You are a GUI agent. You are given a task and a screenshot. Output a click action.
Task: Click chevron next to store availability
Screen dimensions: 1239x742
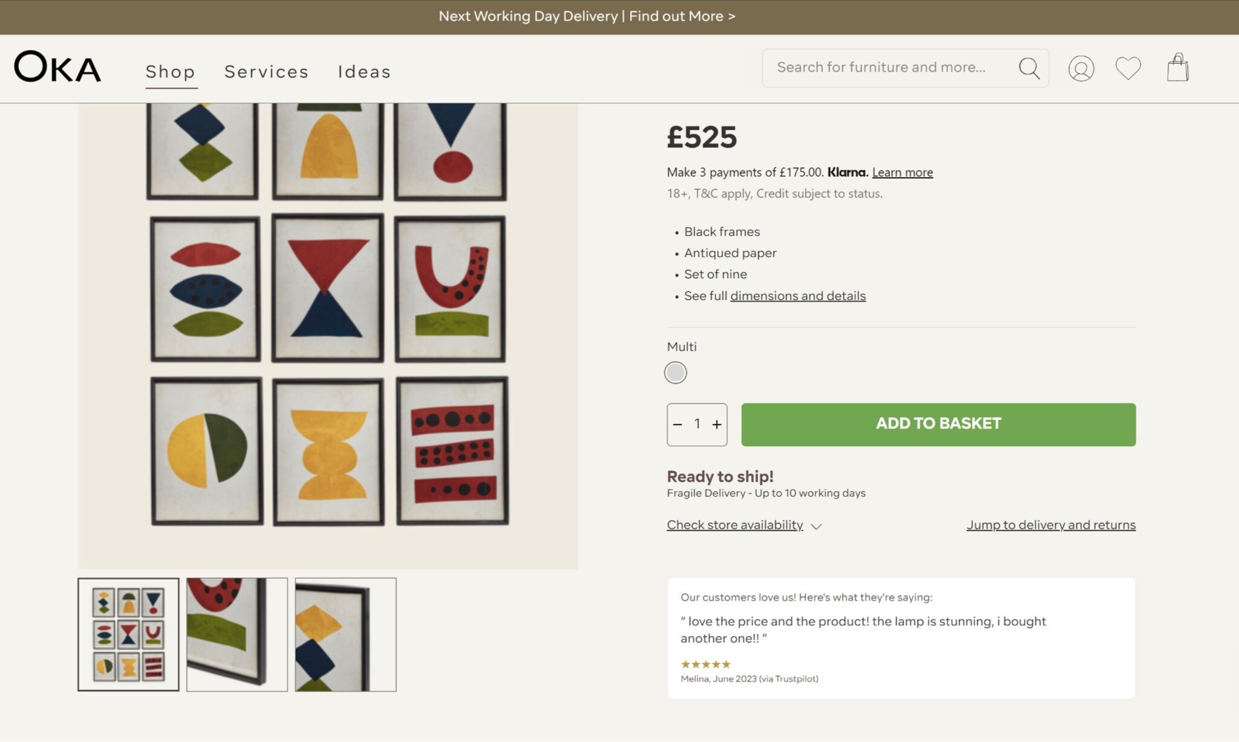[x=816, y=526]
